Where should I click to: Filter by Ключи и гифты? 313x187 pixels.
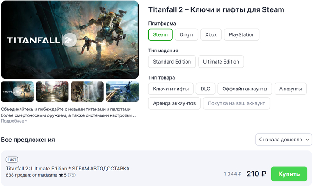coord(171,89)
